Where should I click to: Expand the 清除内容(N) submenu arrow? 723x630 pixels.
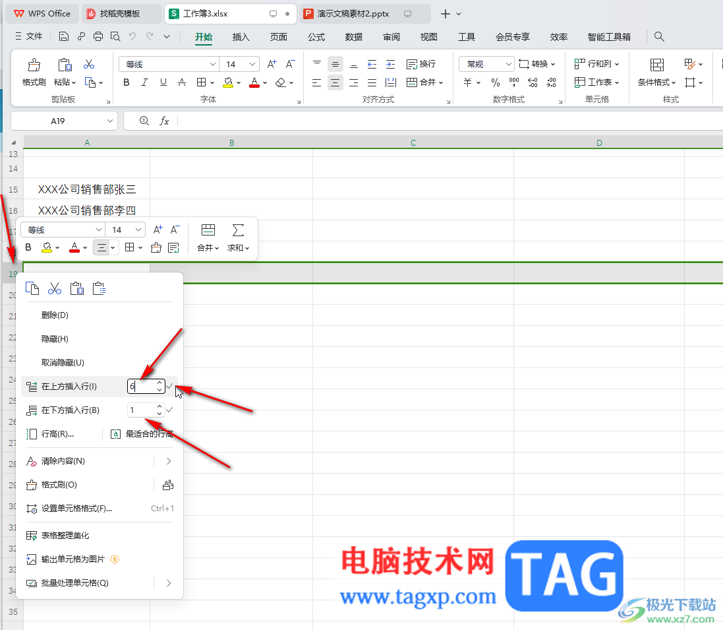169,461
